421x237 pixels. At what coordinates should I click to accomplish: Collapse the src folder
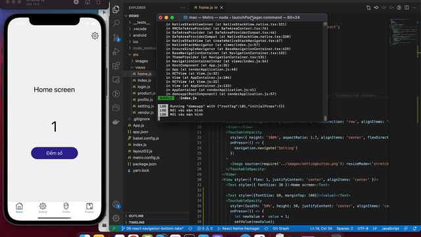(136, 55)
